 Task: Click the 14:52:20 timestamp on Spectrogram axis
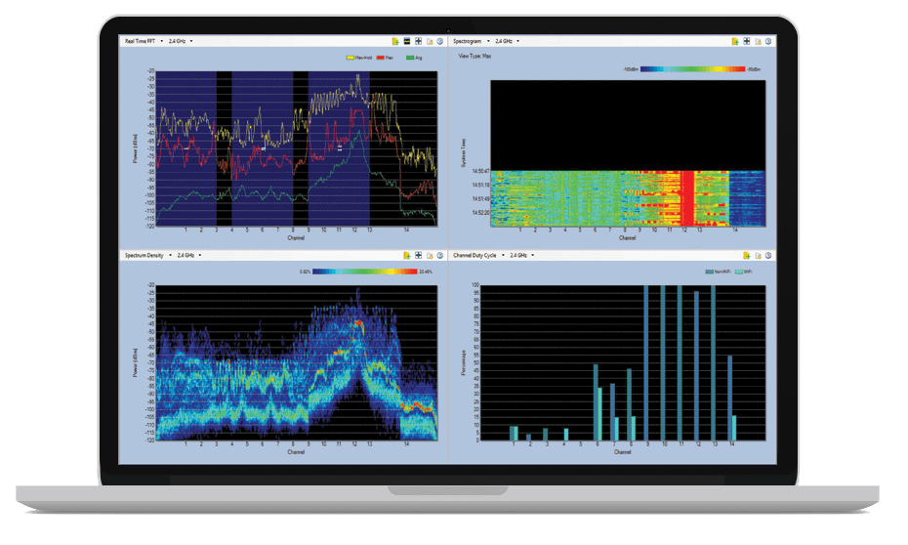[480, 213]
